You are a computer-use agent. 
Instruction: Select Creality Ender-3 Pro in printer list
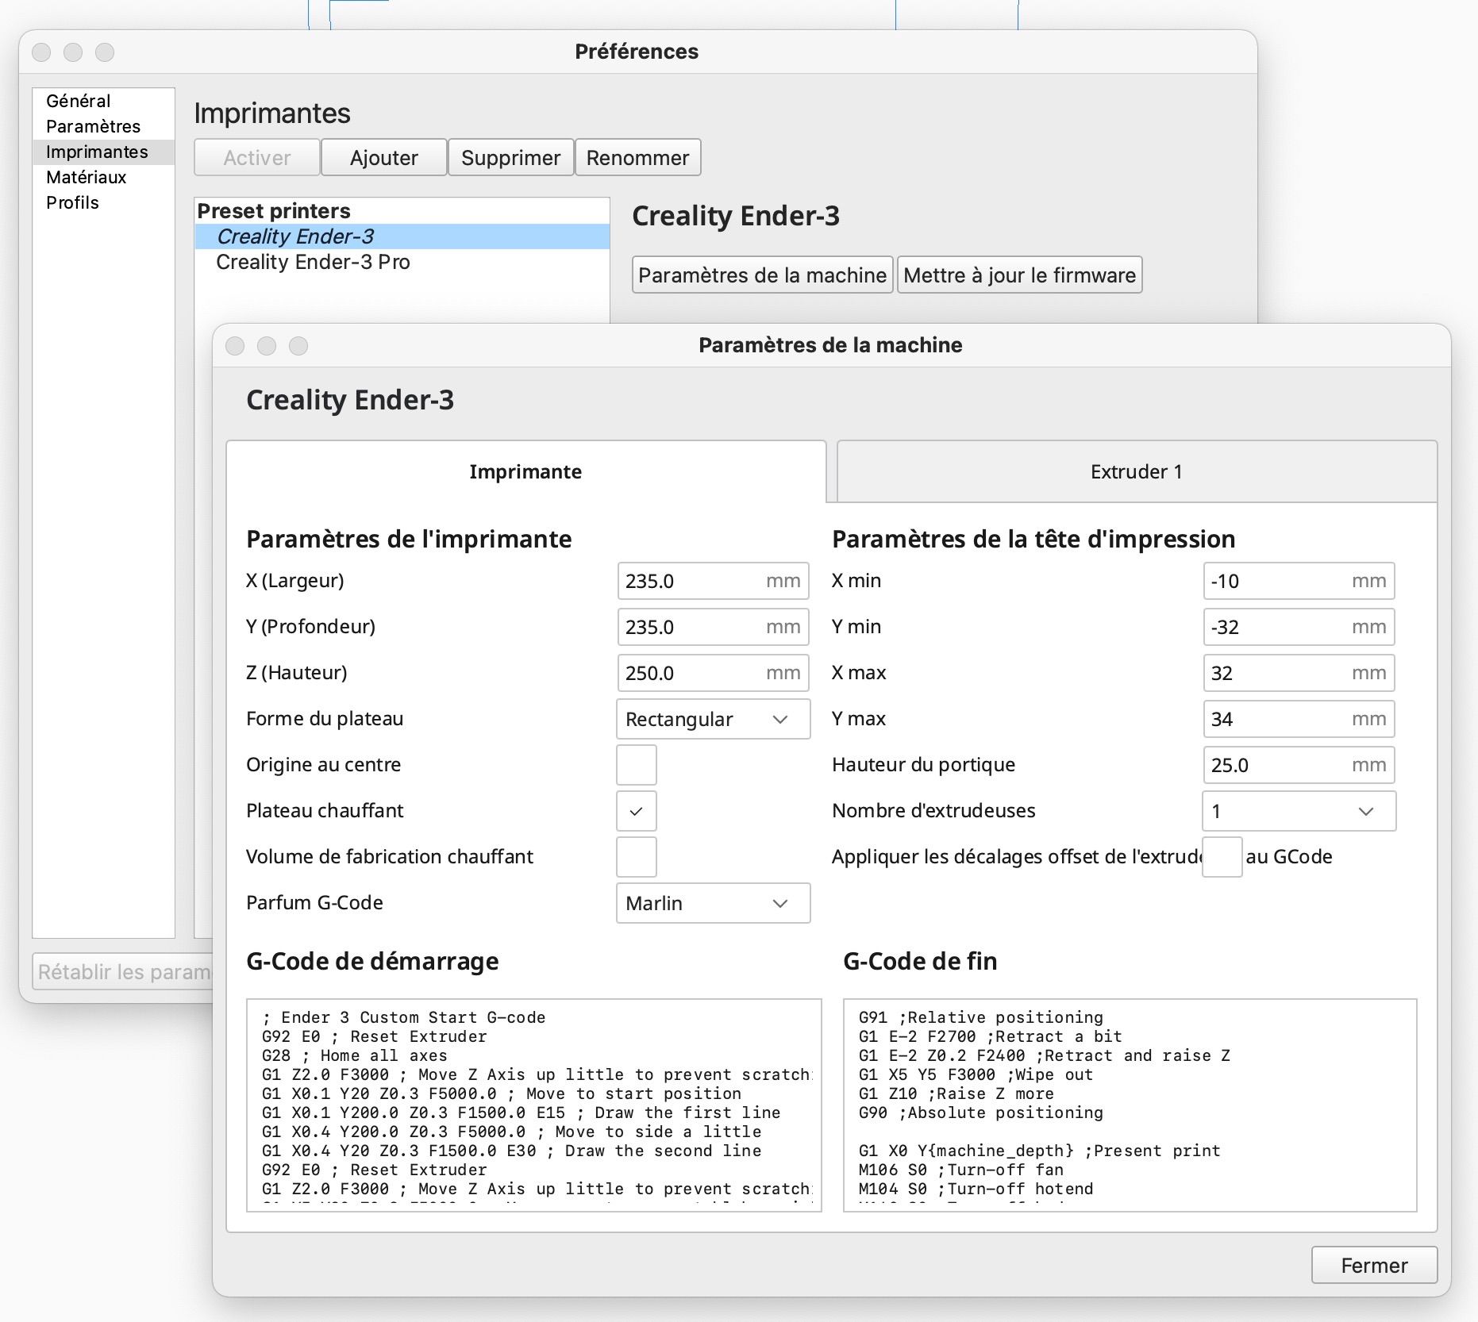pos(313,262)
